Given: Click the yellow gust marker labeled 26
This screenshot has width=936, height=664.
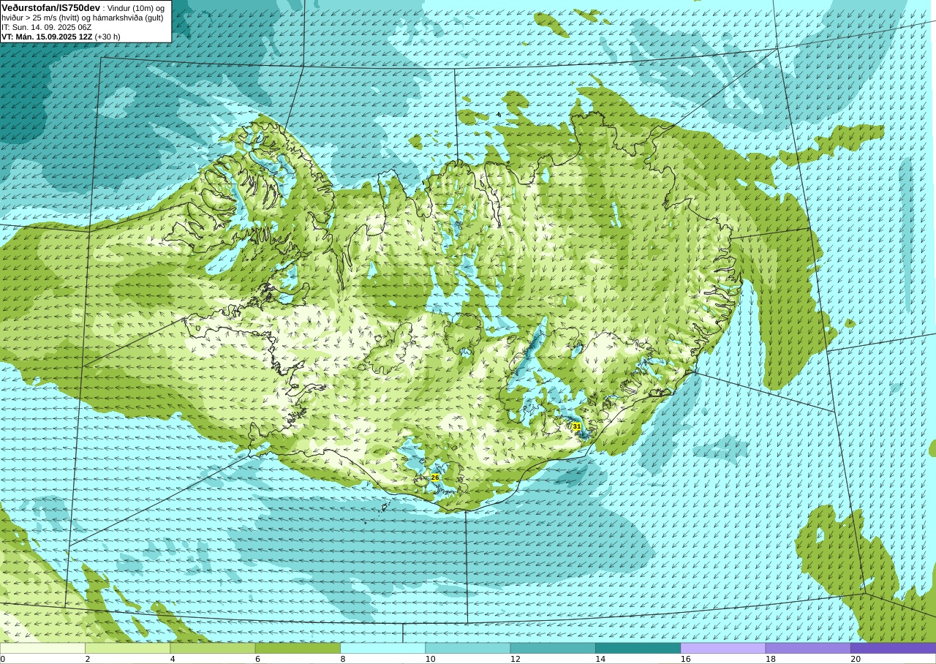Looking at the screenshot, I should pos(435,478).
